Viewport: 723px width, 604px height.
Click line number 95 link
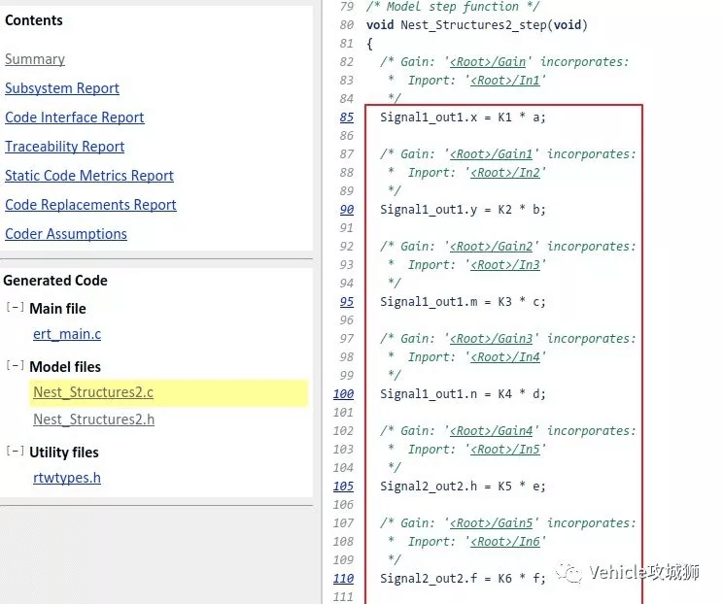(x=347, y=301)
